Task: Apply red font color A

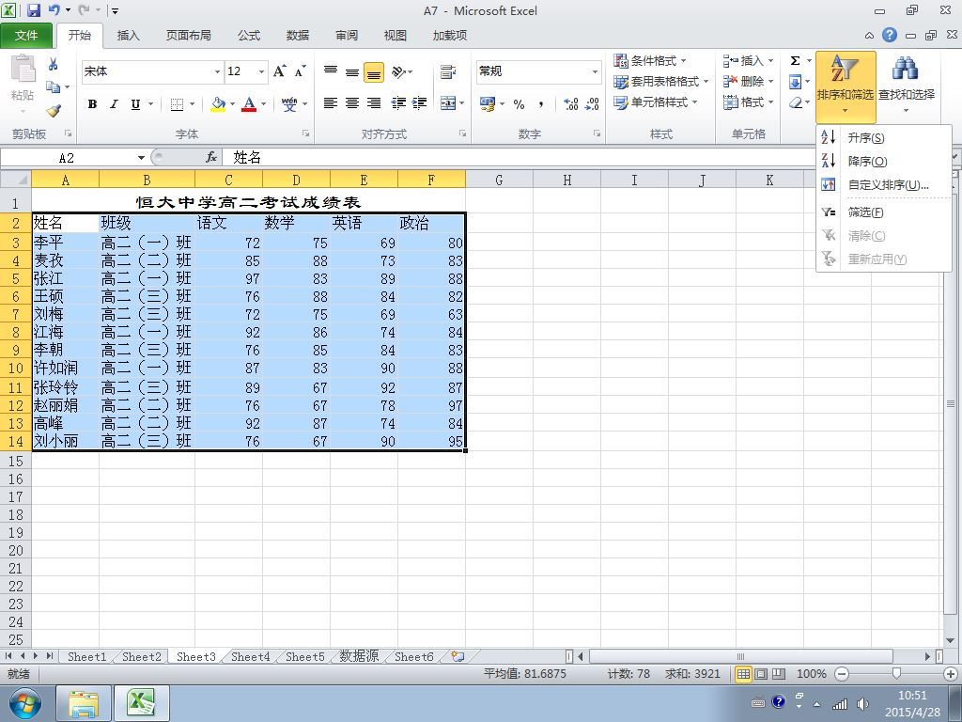Action: [249, 104]
